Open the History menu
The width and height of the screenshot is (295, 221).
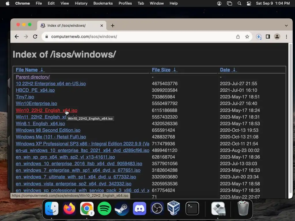81,3
